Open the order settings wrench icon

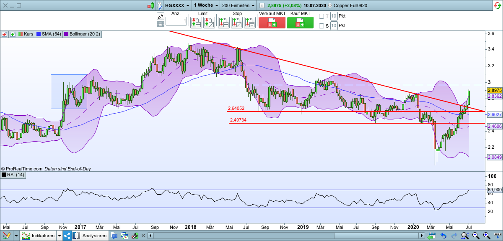click(x=161, y=16)
